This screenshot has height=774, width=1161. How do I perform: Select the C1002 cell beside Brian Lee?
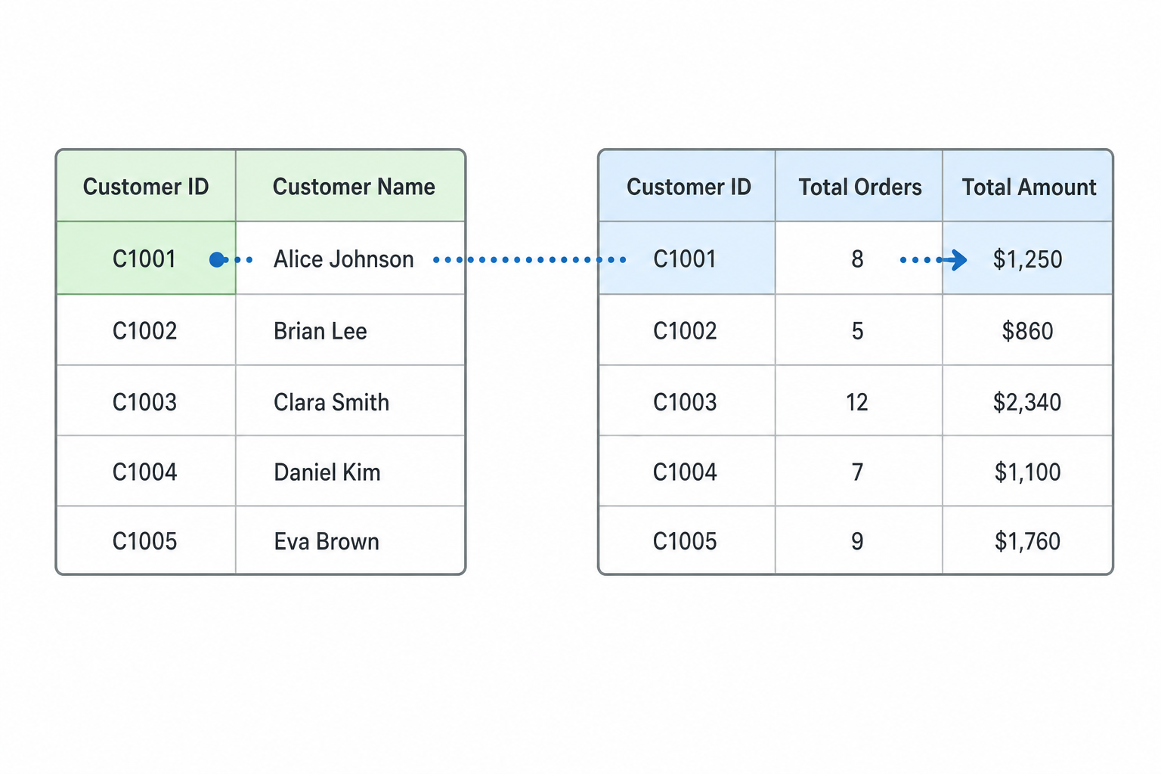pyautogui.click(x=146, y=330)
